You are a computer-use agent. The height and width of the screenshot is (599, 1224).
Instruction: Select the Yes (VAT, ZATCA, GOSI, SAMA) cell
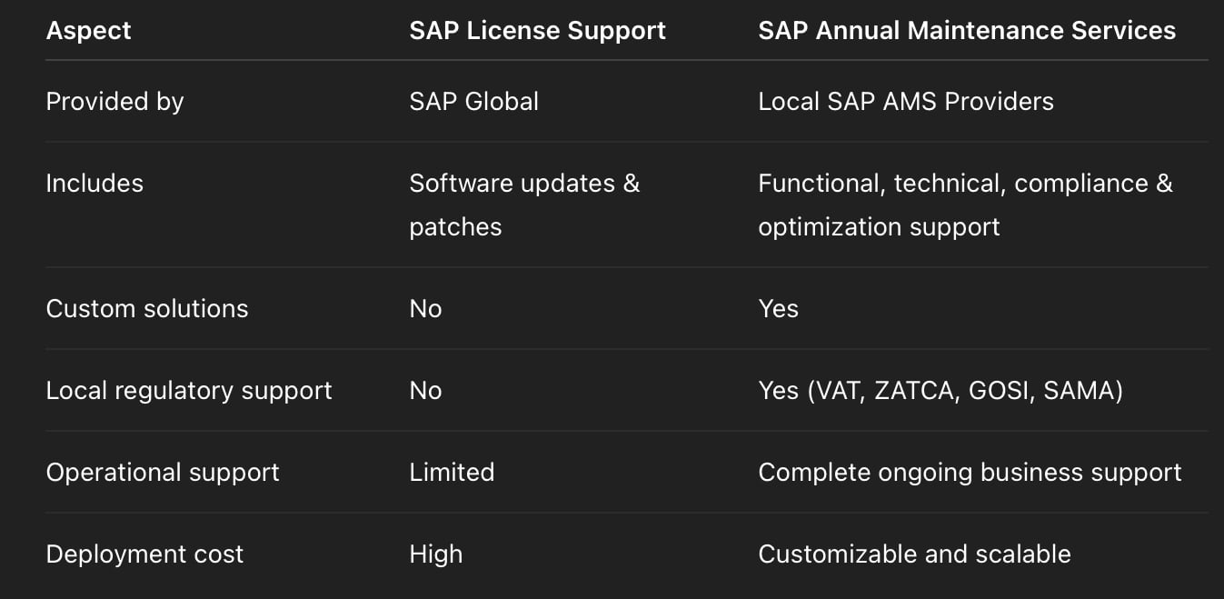point(940,391)
